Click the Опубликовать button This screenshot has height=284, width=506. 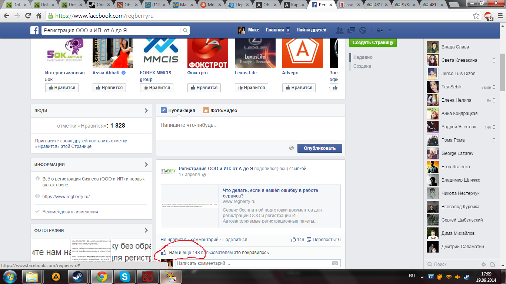pyautogui.click(x=320, y=148)
